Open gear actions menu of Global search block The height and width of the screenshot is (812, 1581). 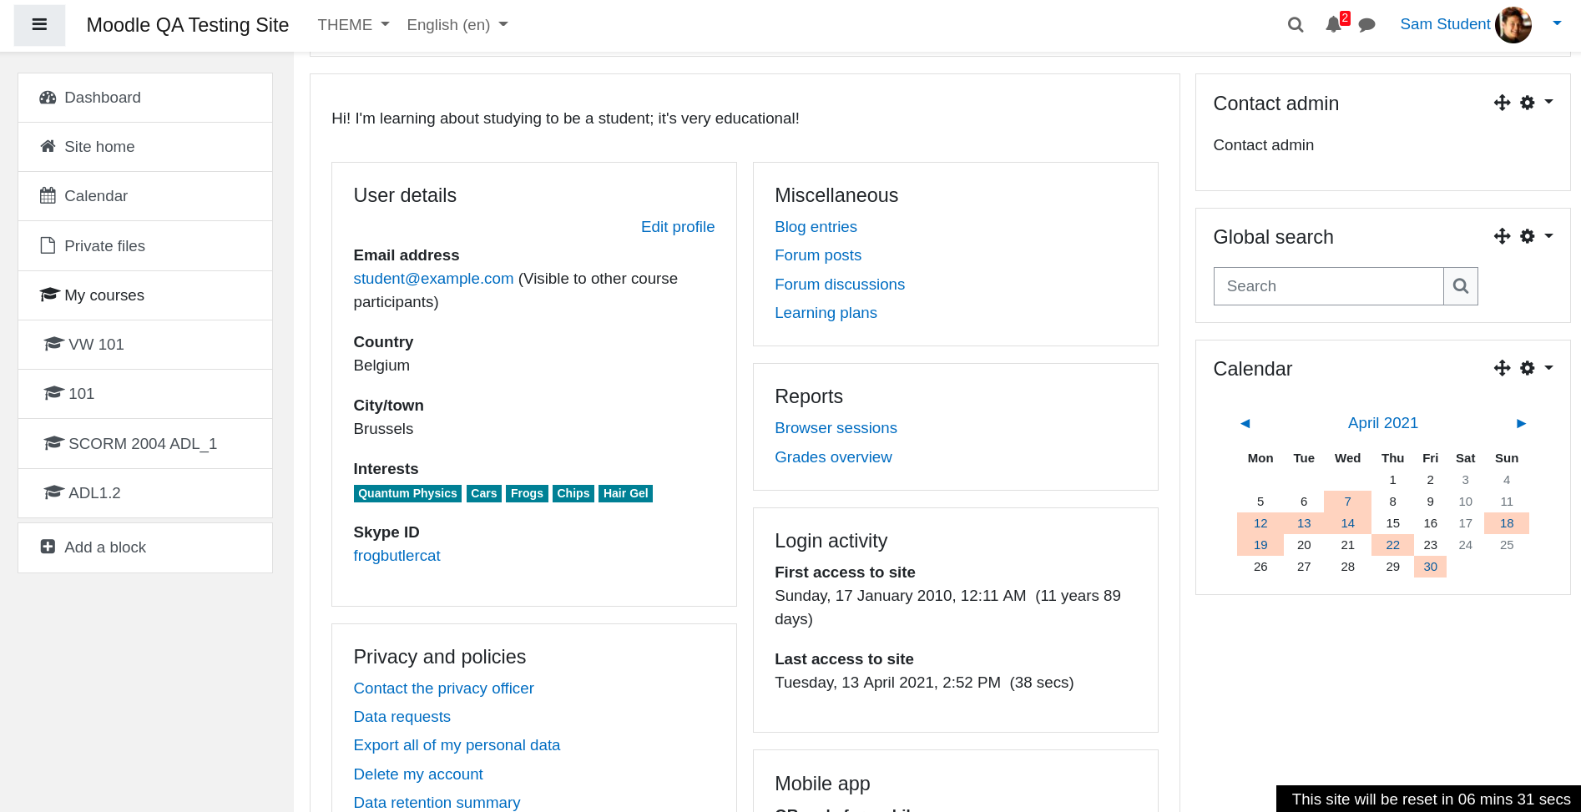pos(1536,236)
